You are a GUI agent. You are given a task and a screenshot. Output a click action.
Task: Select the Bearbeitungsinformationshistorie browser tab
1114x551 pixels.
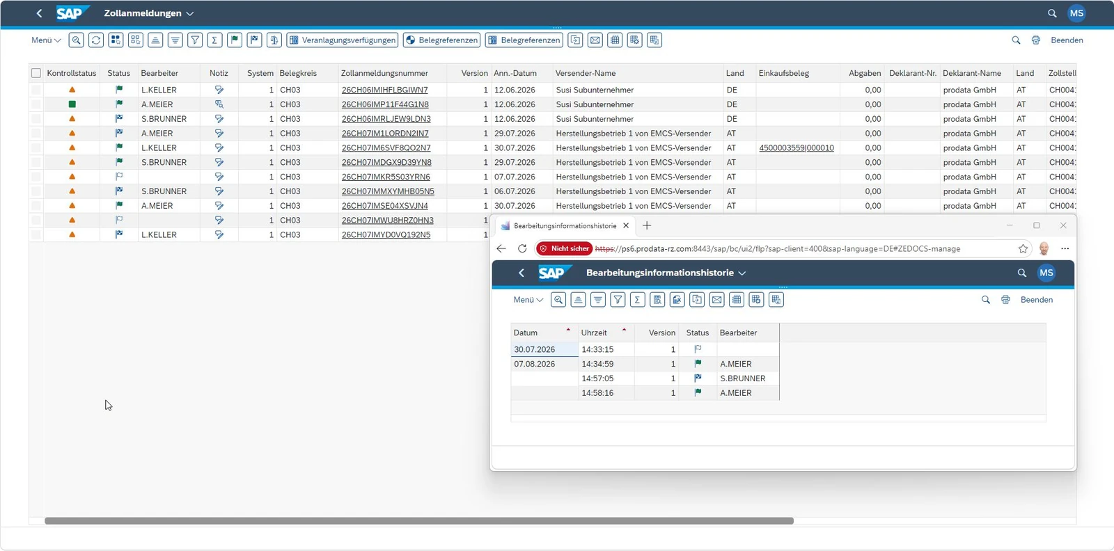click(x=565, y=225)
